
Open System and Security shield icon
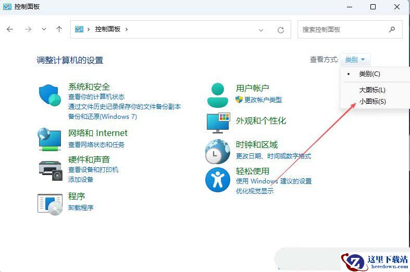click(49, 95)
